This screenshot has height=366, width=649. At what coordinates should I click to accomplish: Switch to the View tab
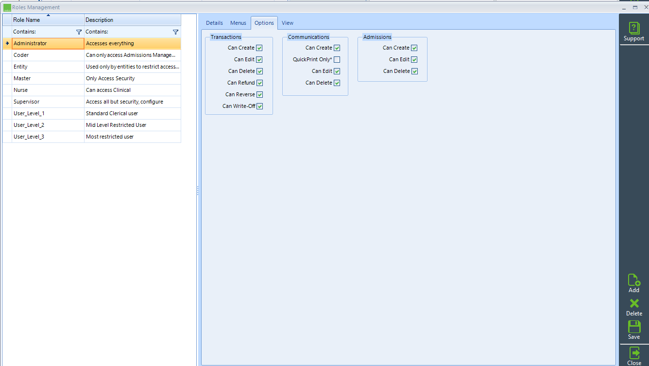[x=288, y=23]
